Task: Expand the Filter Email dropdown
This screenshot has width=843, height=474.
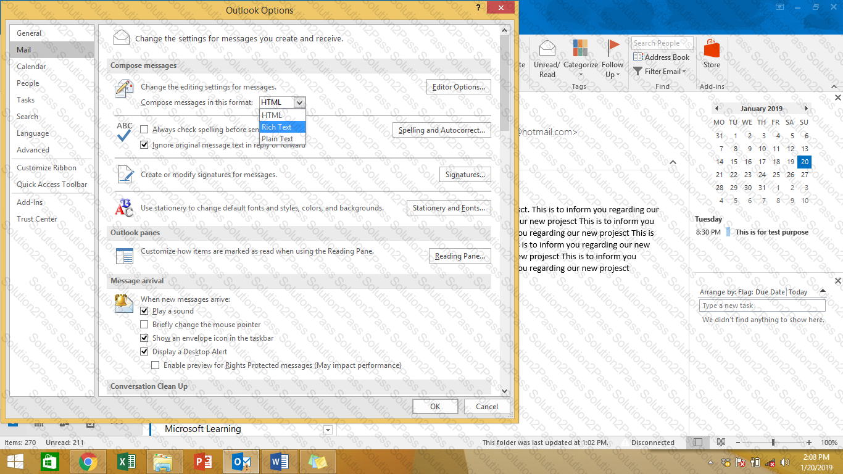Action: click(684, 72)
